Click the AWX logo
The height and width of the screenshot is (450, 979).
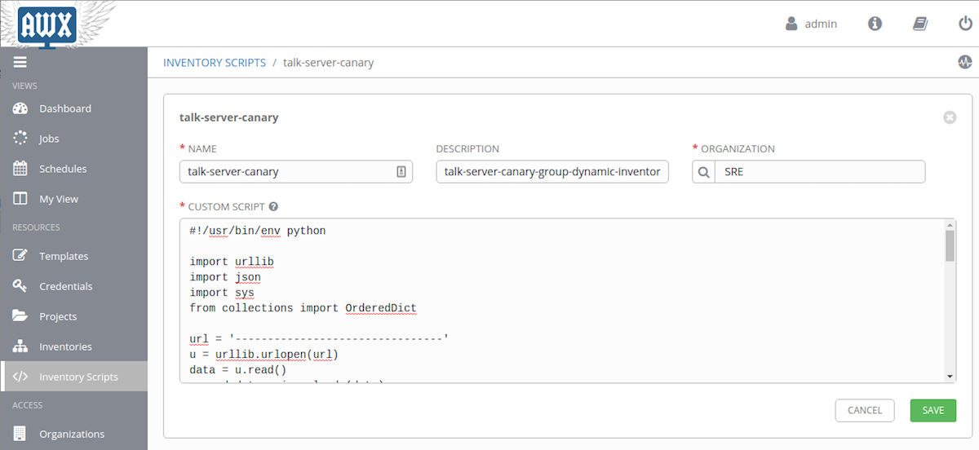click(46, 24)
